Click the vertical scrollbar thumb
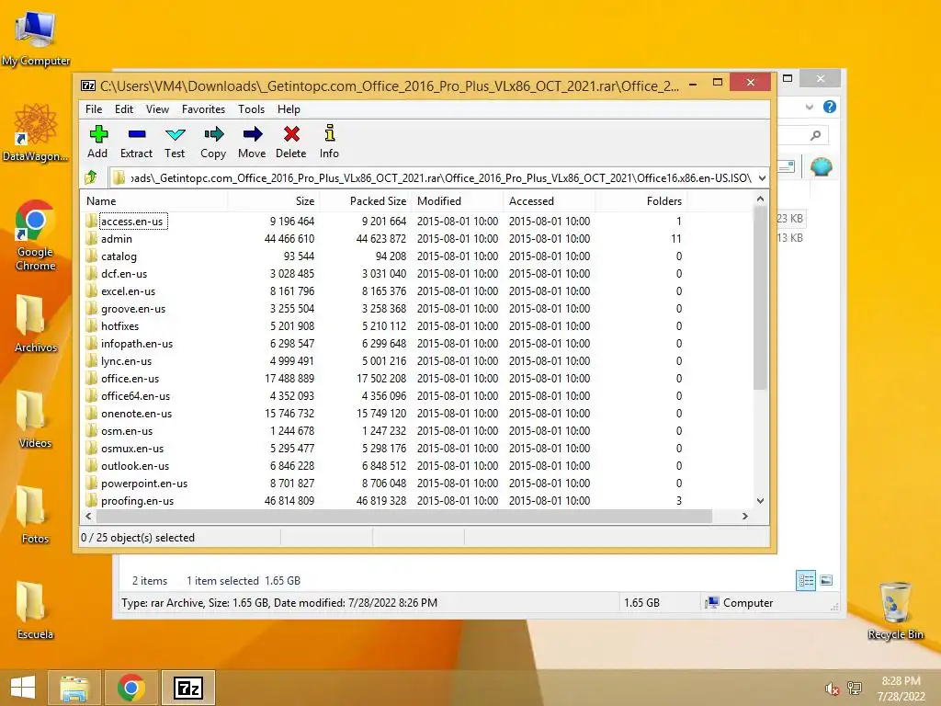This screenshot has height=706, width=941. [x=760, y=298]
